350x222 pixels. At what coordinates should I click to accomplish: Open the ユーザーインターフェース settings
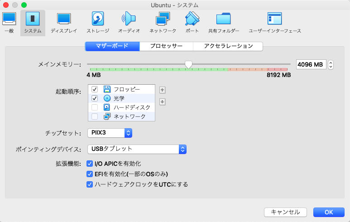pyautogui.click(x=275, y=23)
